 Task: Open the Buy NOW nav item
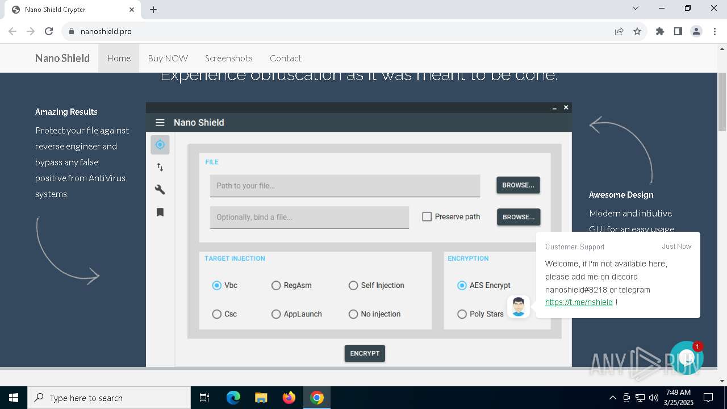tap(168, 58)
